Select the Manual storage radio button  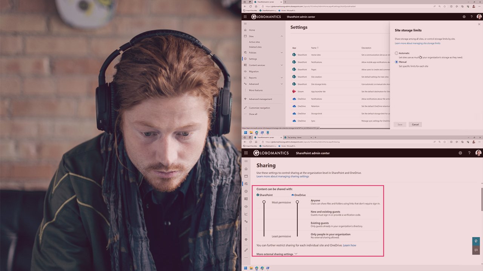396,62
